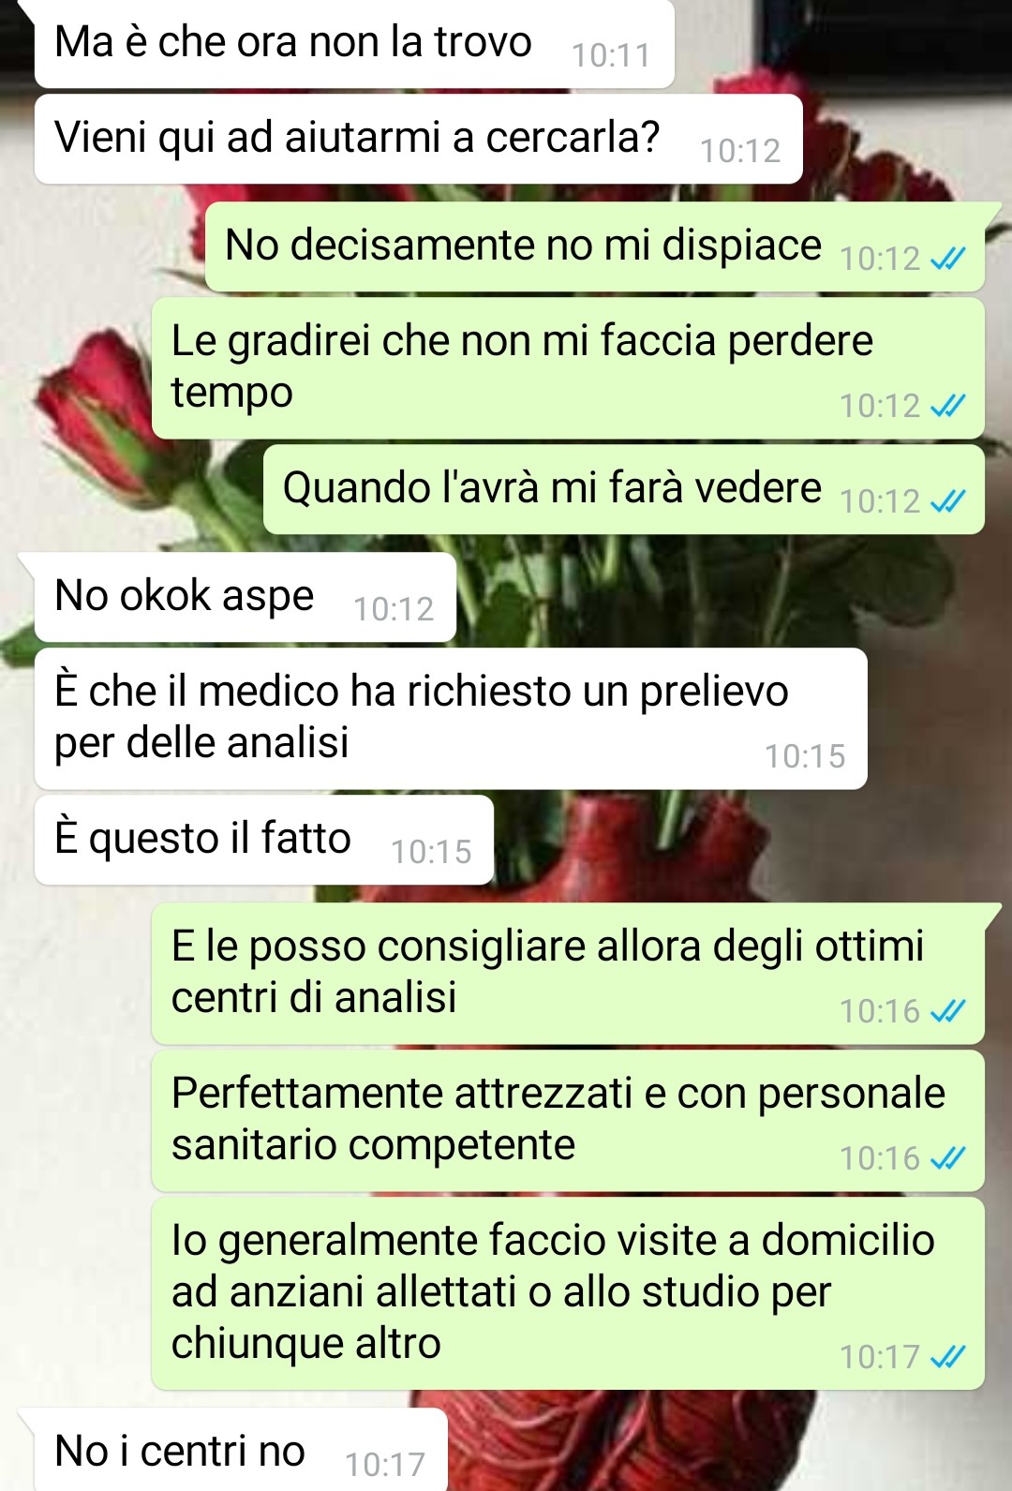The image size is (1012, 1491).
Task: Tap the double-check icon on 'Le gradirei che non mi faccia perdere tempo'
Action: click(947, 406)
